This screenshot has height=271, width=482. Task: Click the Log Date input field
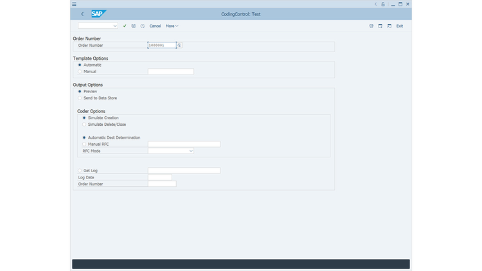pyautogui.click(x=160, y=177)
